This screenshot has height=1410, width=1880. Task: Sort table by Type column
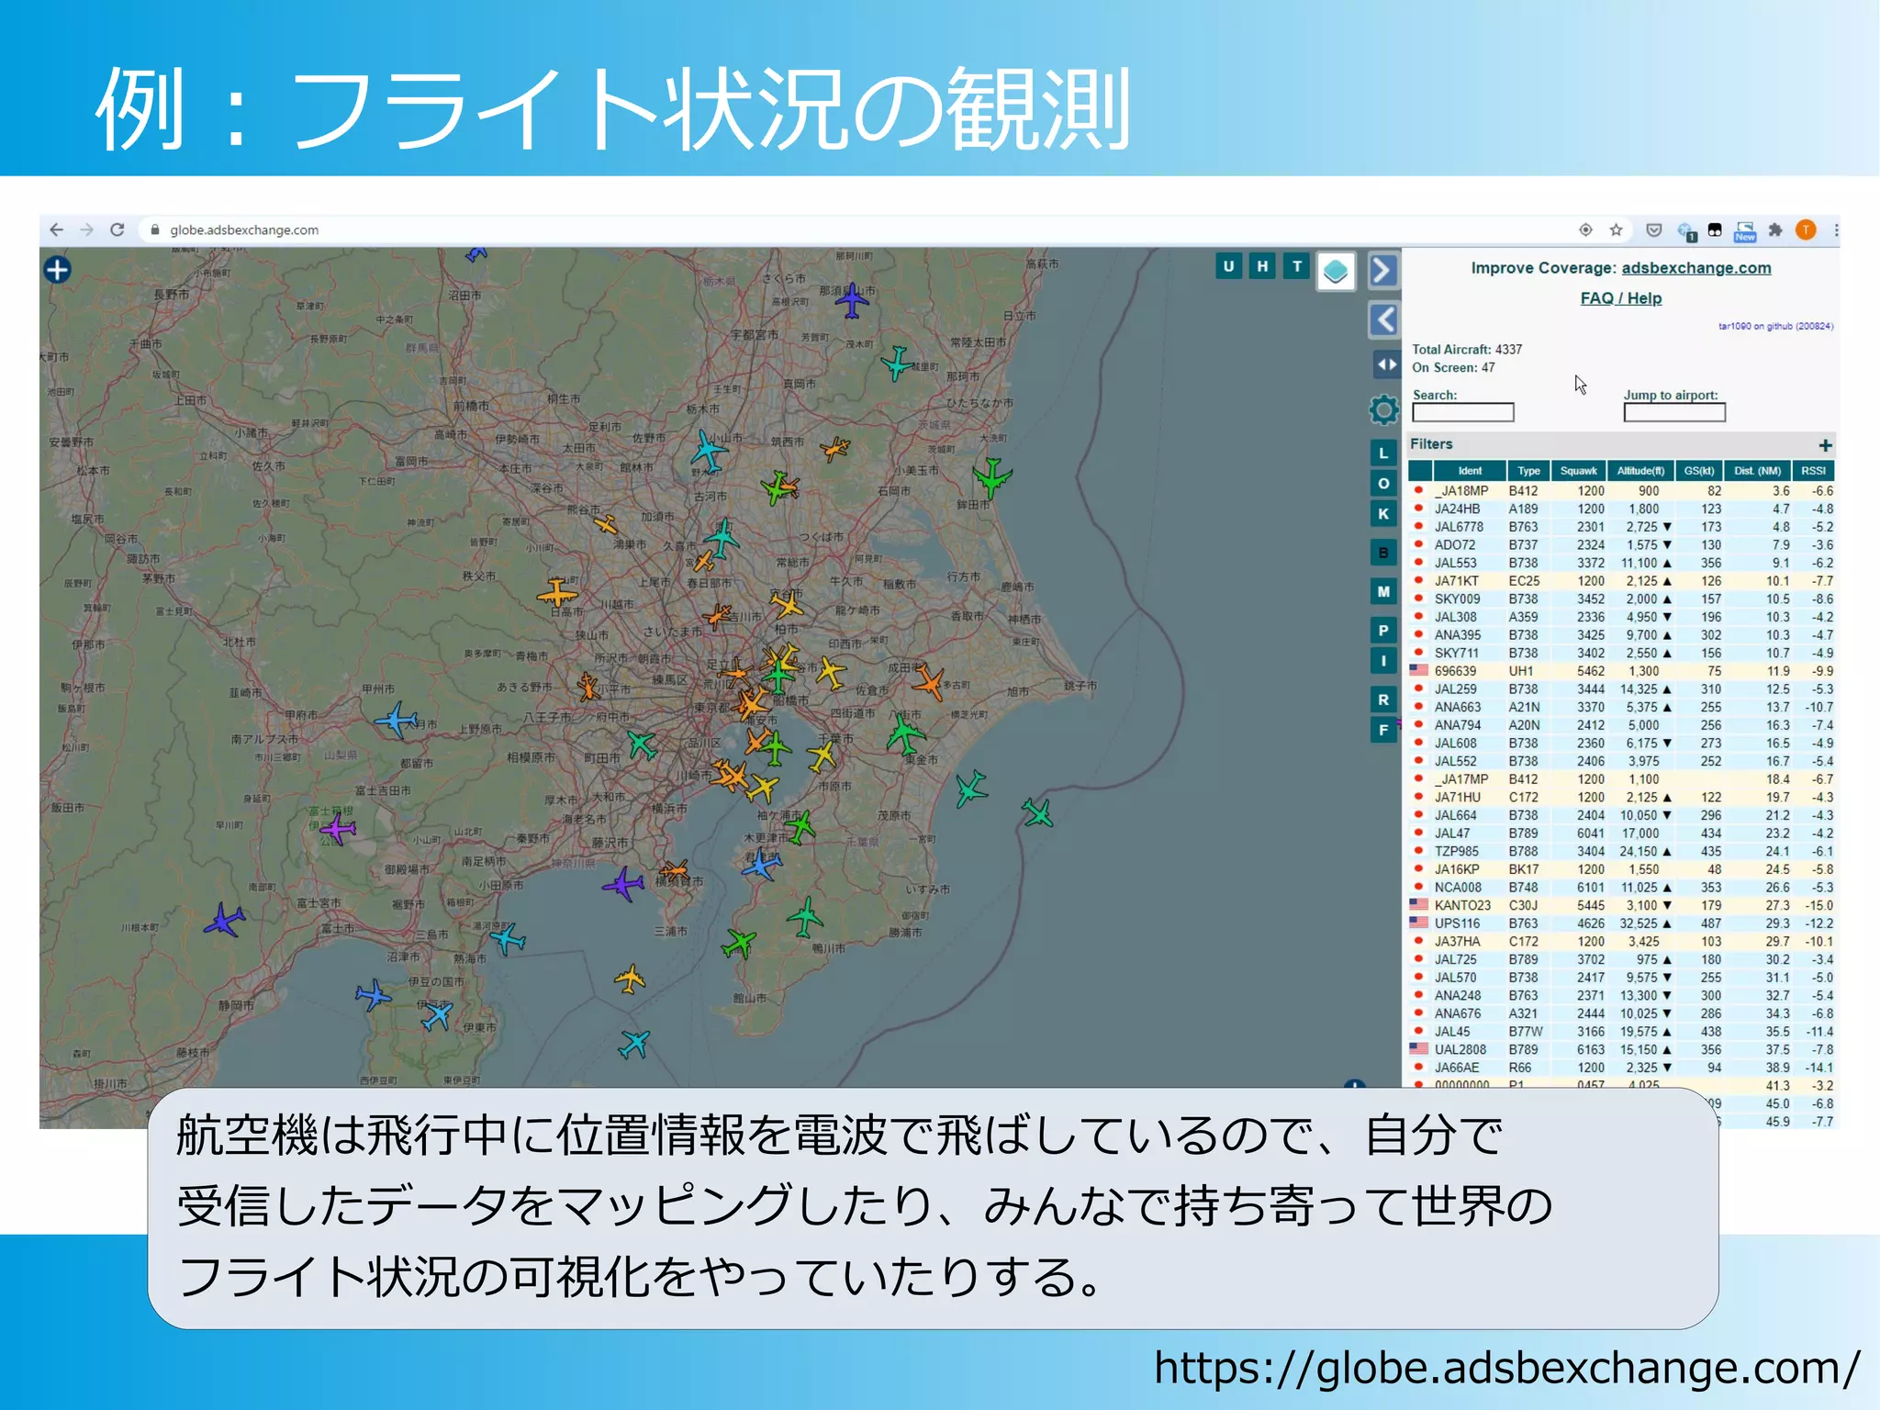[1528, 471]
